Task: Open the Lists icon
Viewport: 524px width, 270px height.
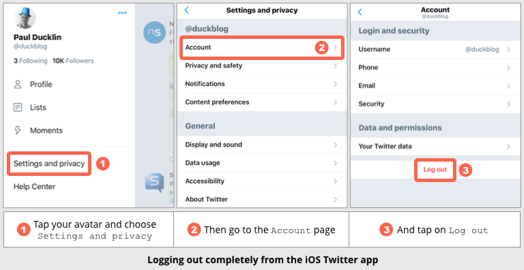Action: (17, 107)
